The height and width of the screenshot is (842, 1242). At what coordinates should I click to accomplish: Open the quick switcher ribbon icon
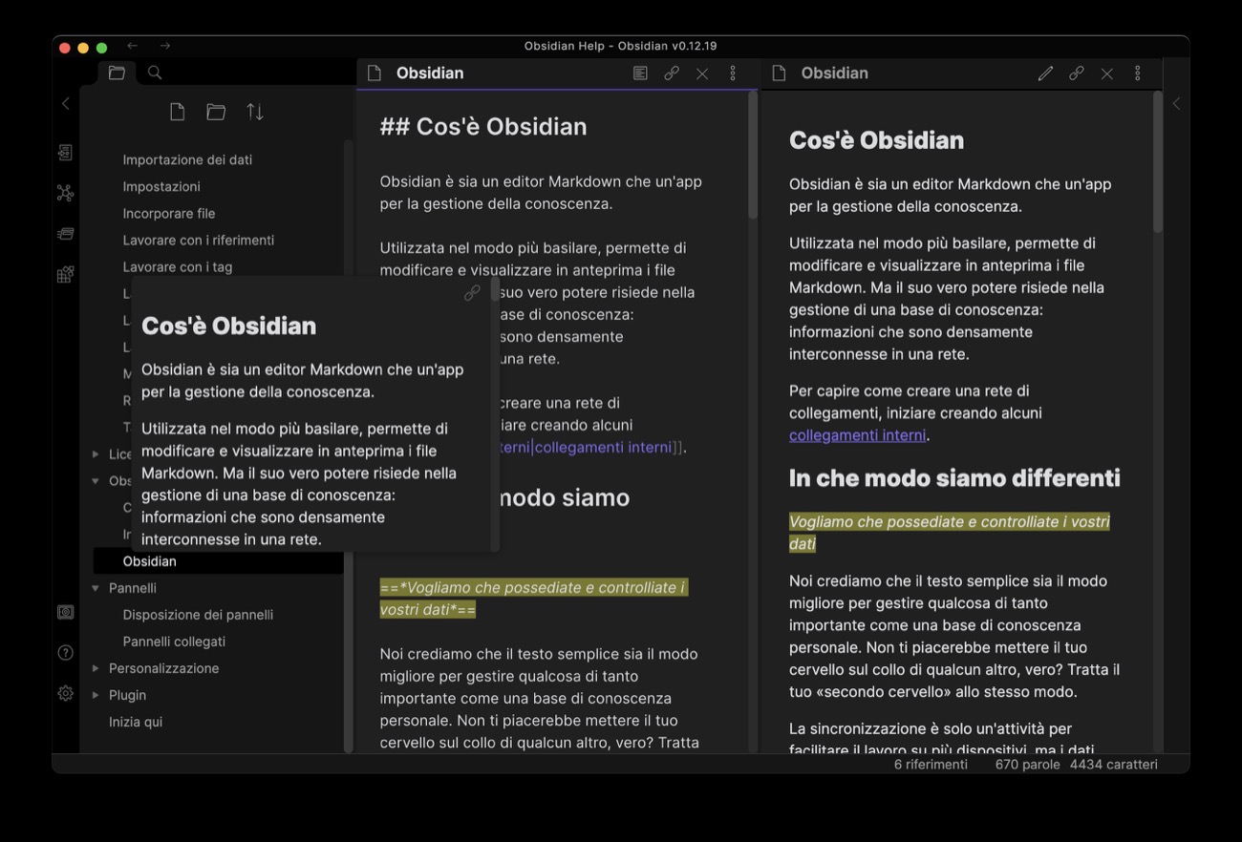tap(65, 153)
